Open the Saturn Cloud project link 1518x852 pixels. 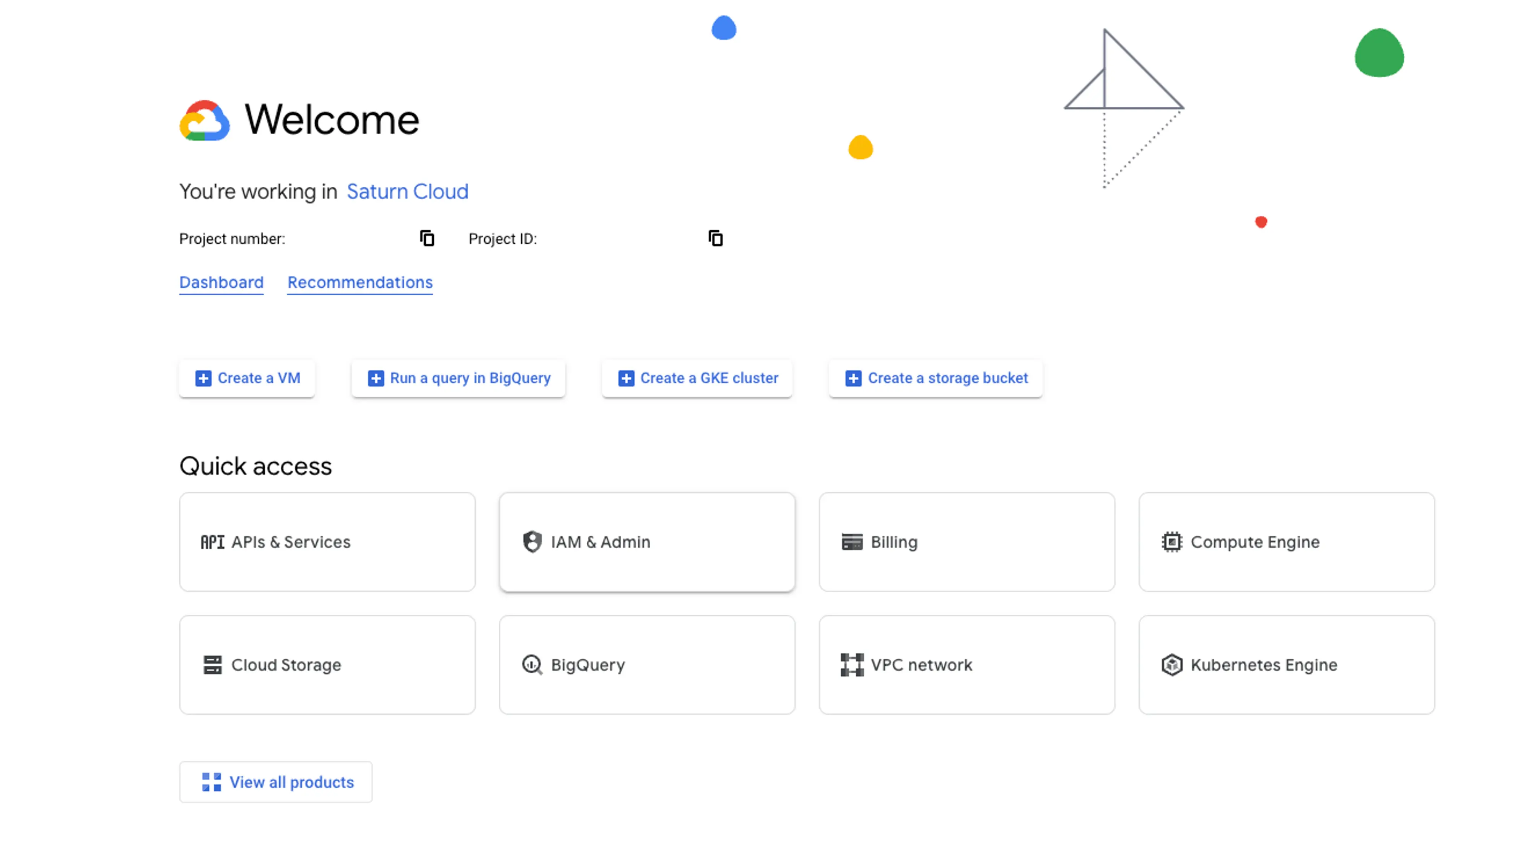pos(407,192)
